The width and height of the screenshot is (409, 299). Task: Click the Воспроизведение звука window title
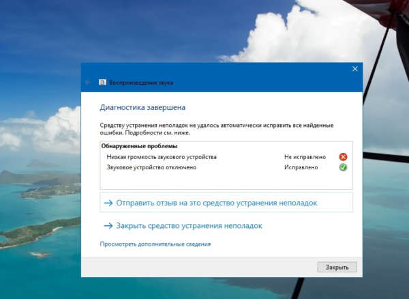coord(141,82)
